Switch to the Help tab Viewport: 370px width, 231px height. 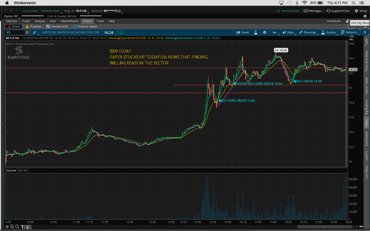click(112, 21)
